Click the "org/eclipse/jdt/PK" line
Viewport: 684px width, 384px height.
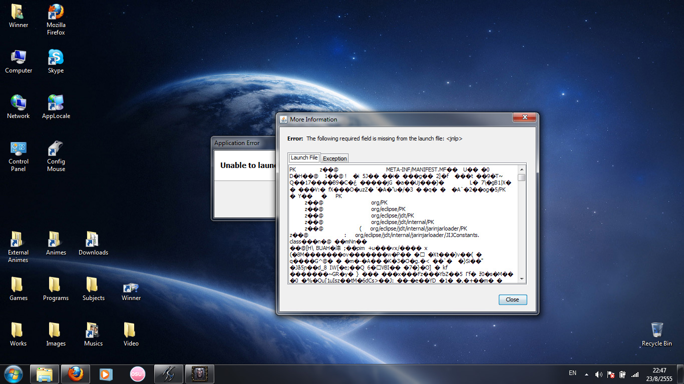tap(393, 215)
